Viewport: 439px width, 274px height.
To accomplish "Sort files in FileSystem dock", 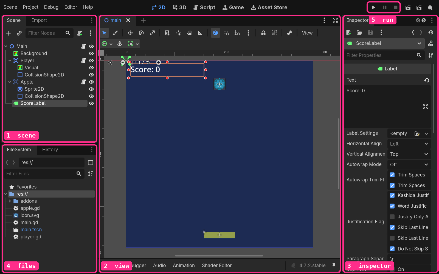I will pyautogui.click(x=91, y=174).
